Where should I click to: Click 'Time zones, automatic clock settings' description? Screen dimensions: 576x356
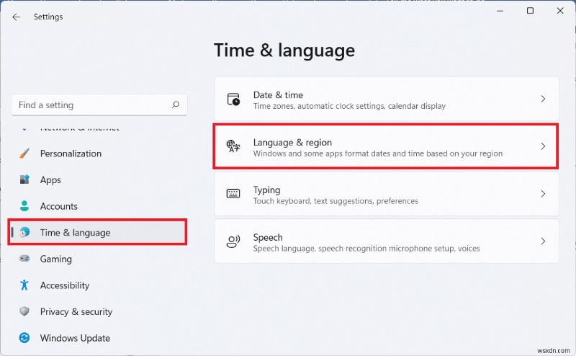tap(349, 106)
